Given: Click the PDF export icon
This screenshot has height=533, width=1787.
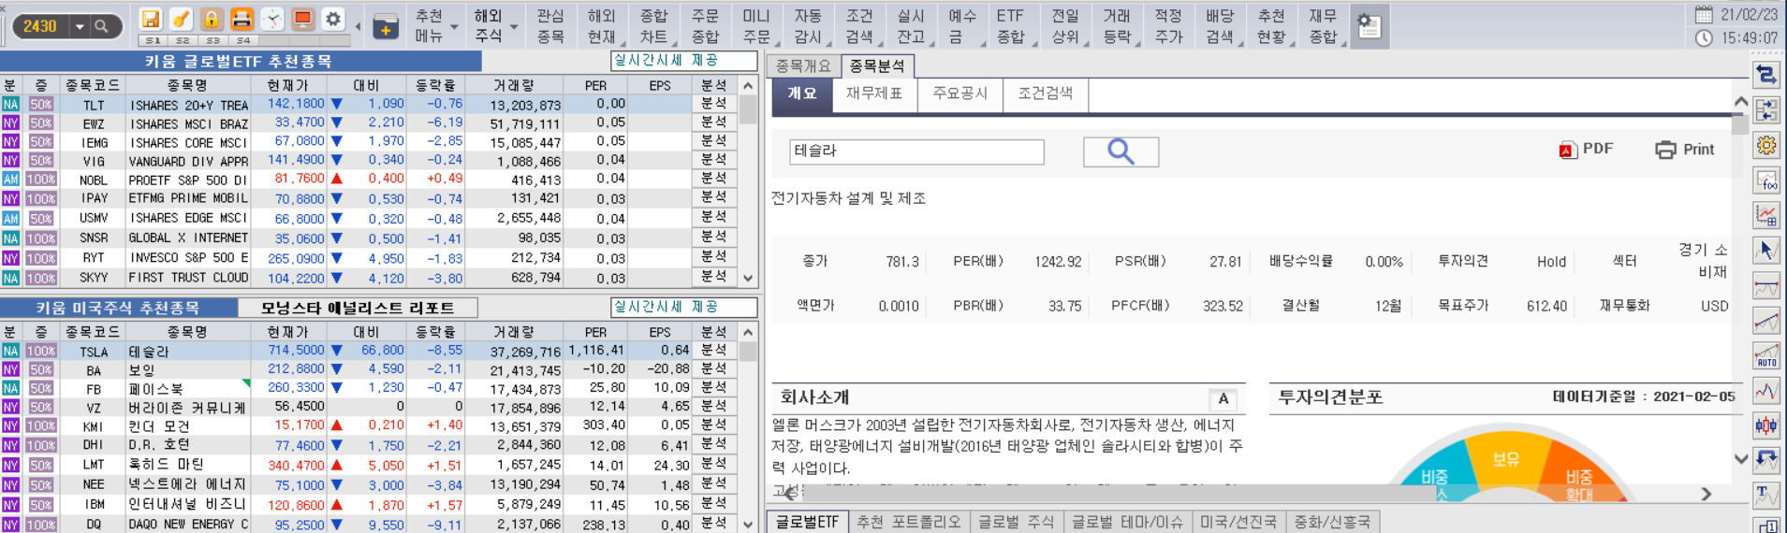Looking at the screenshot, I should coord(1586,150).
